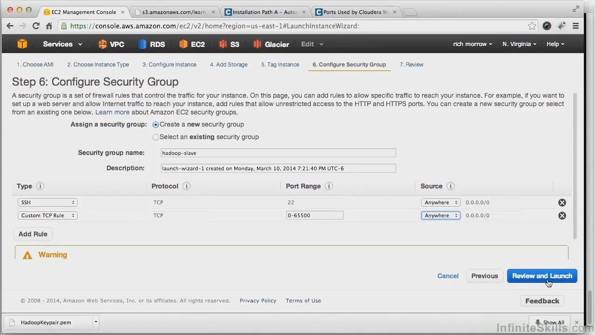Go to step 7. Review
595x335 pixels.
(411, 65)
